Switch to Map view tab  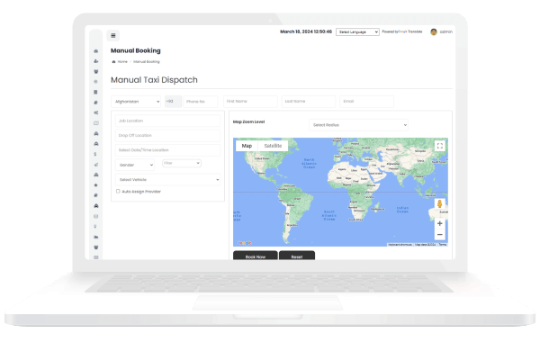pos(247,146)
